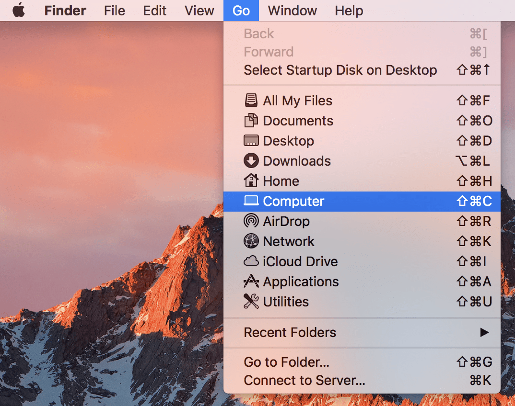
Task: Click the Applications 'A' icon
Action: 251,282
